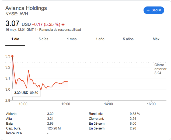
Task: Click the 10:00 time axis label
Action: [x=23, y=104]
